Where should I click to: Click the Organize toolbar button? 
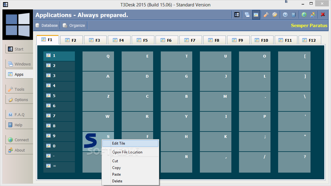[74, 26]
